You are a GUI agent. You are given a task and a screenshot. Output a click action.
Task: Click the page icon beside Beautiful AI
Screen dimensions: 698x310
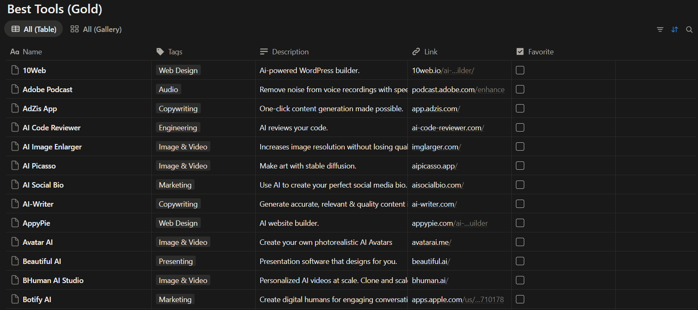coord(15,261)
